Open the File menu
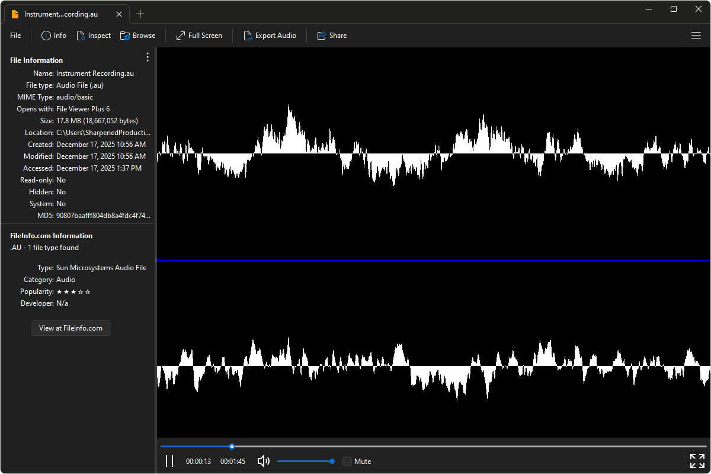 pos(15,35)
